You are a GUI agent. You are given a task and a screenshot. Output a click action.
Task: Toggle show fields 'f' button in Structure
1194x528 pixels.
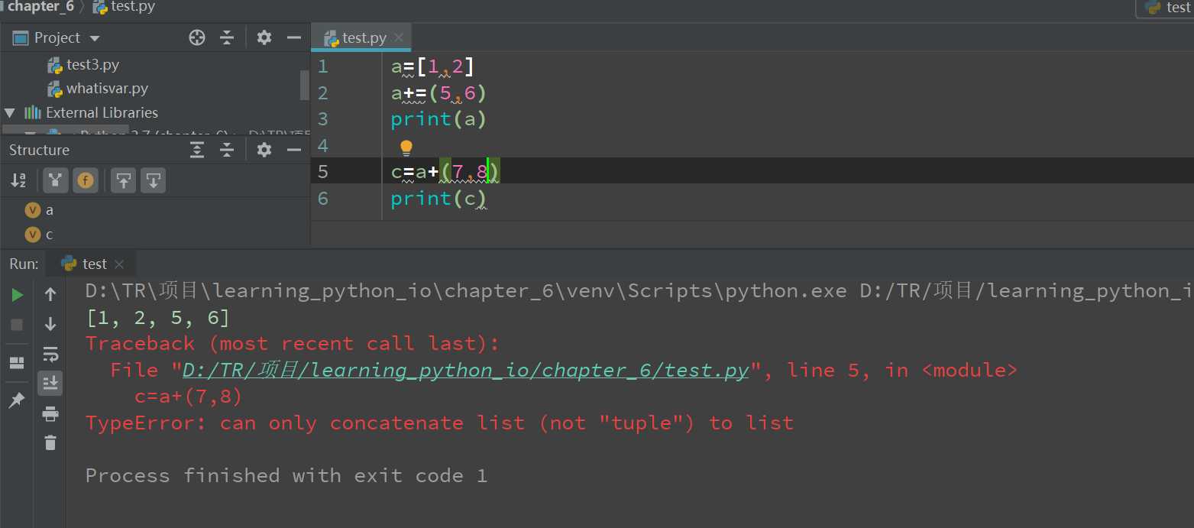[86, 180]
